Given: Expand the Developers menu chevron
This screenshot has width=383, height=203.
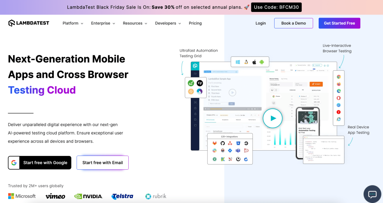Looking at the screenshot, I should point(180,24).
